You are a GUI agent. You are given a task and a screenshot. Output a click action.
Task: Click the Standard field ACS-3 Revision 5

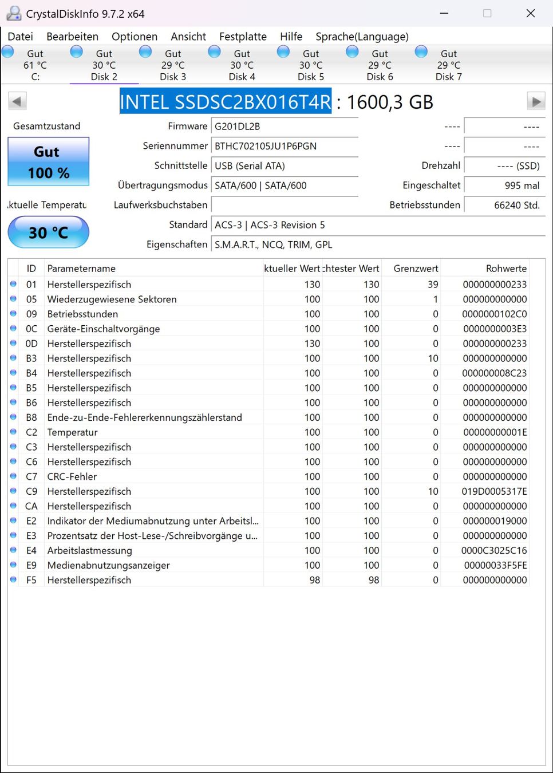pyautogui.click(x=378, y=225)
